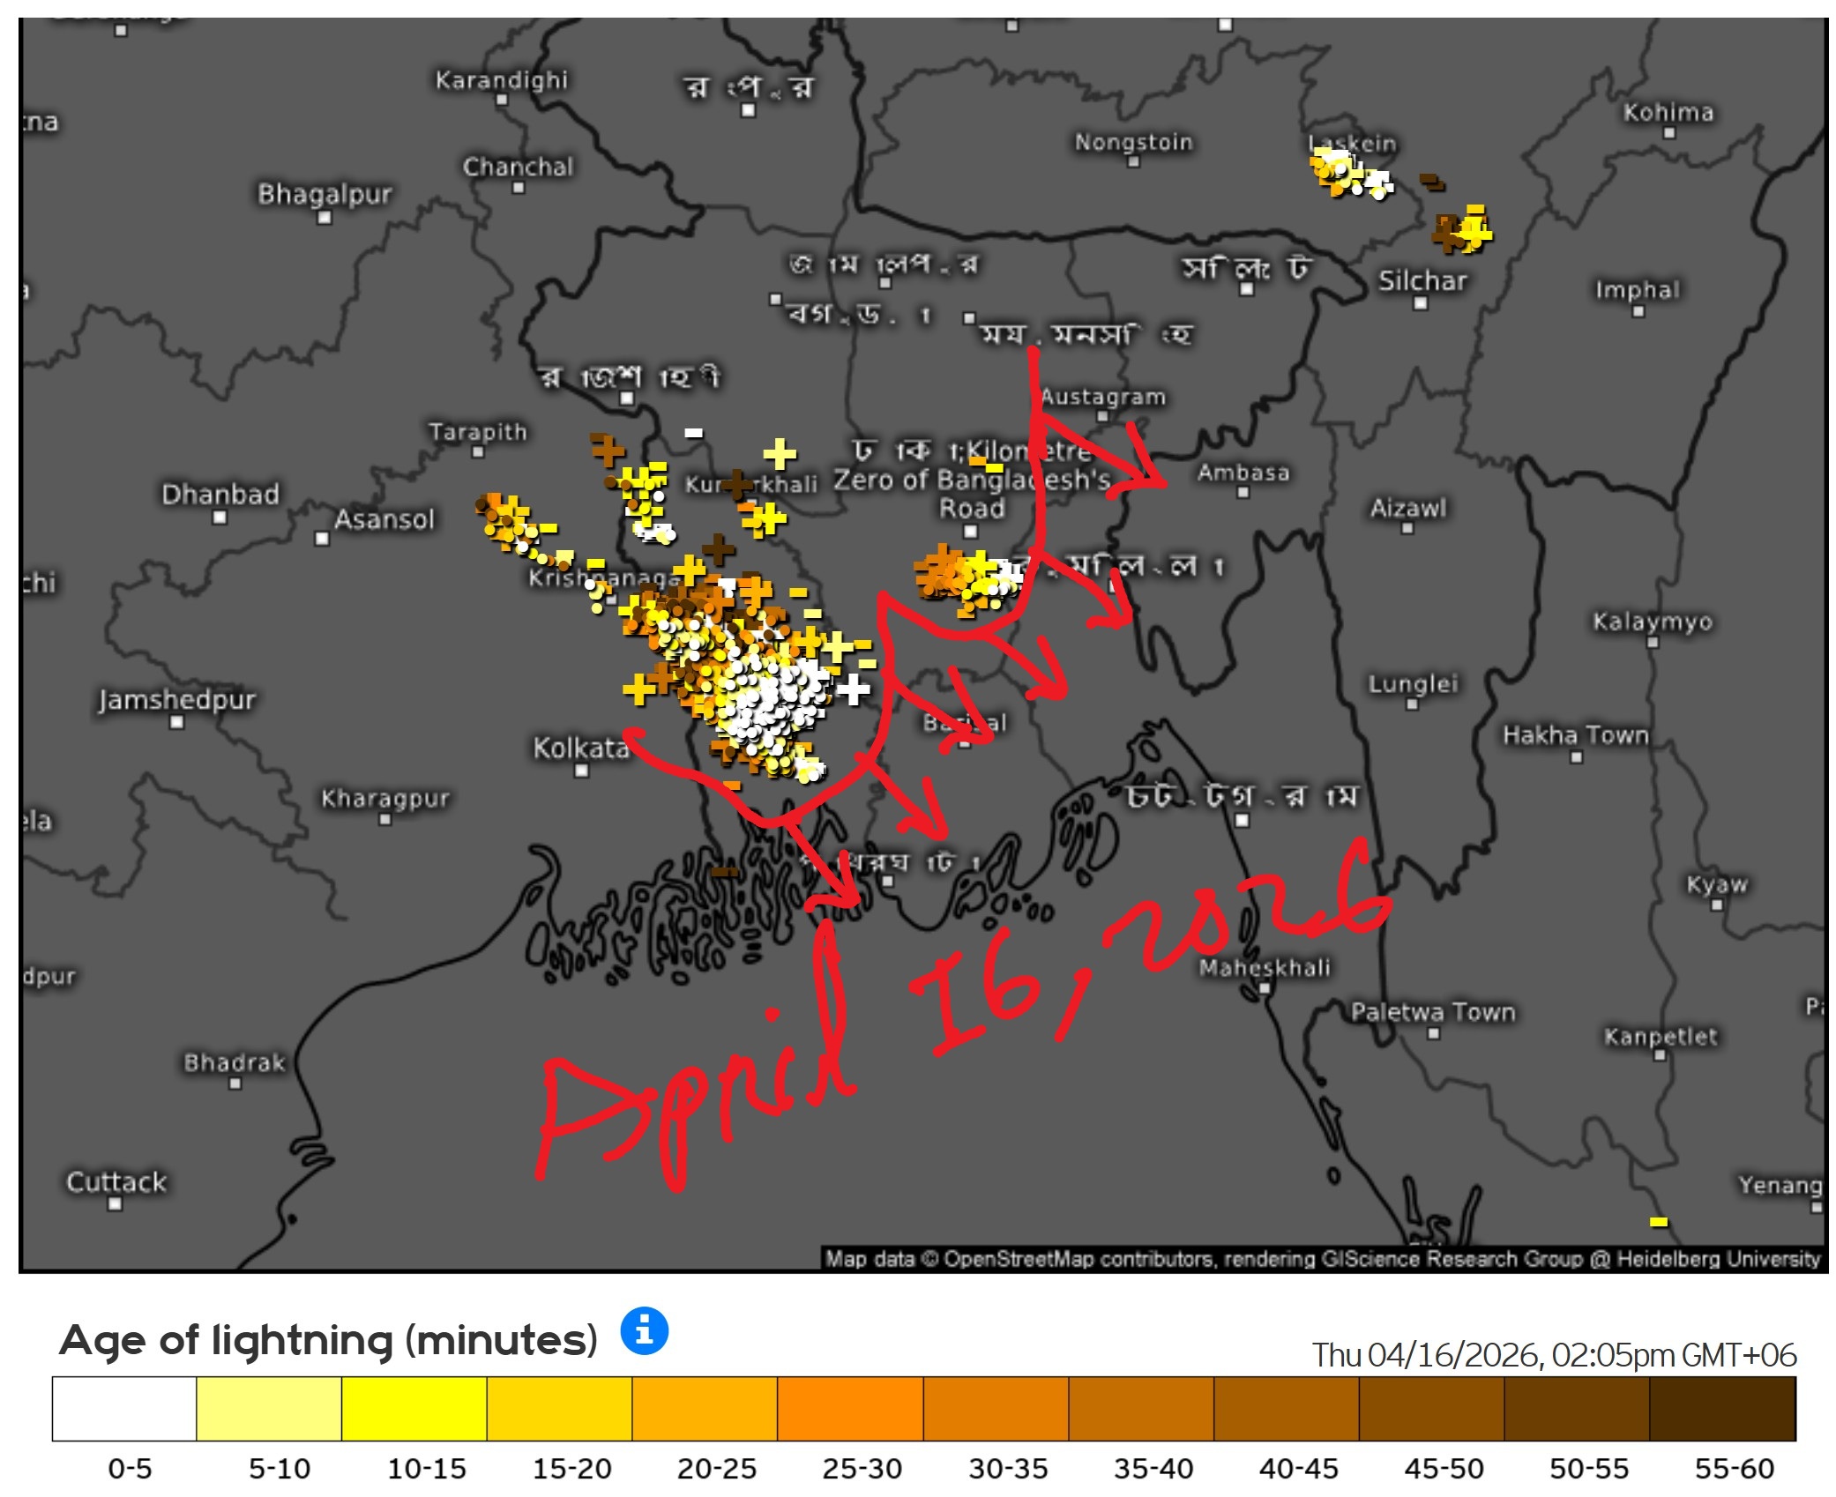Click the Silchar city marker square

point(1420,303)
